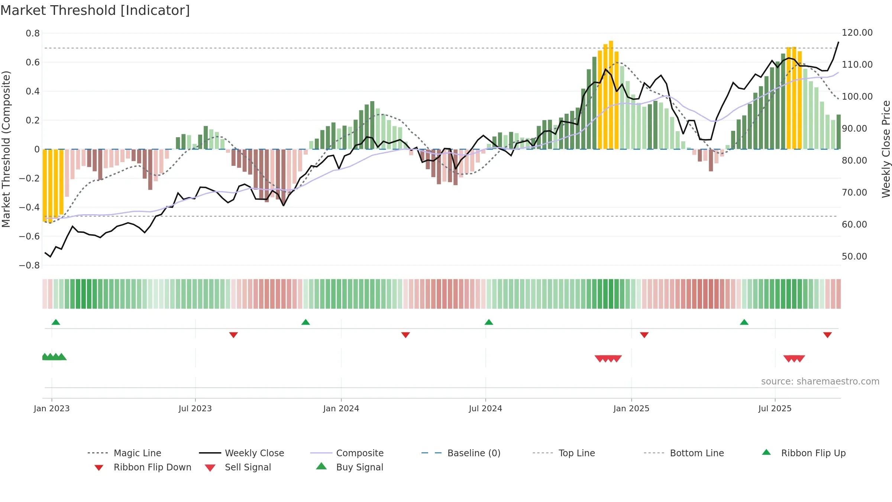Click the Market Threshold [Indicator] chart title
The image size is (892, 502).
coord(95,10)
